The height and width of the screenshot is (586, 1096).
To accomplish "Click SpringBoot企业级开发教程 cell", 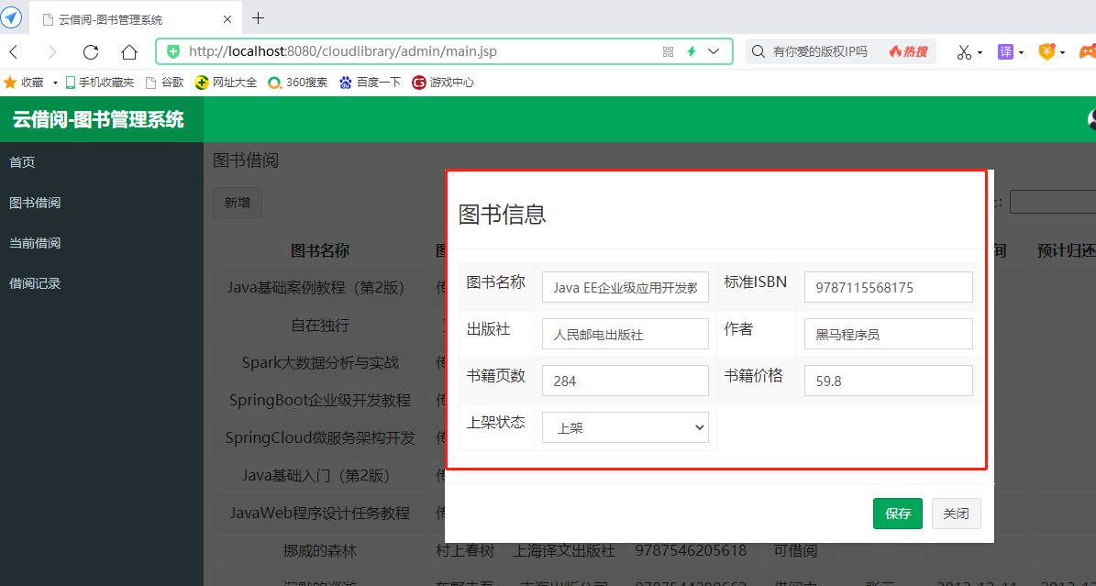I will pyautogui.click(x=319, y=400).
